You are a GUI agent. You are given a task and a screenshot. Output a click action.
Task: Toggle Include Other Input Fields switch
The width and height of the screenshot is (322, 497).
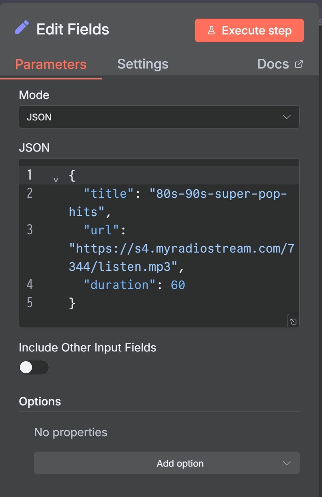(34, 367)
